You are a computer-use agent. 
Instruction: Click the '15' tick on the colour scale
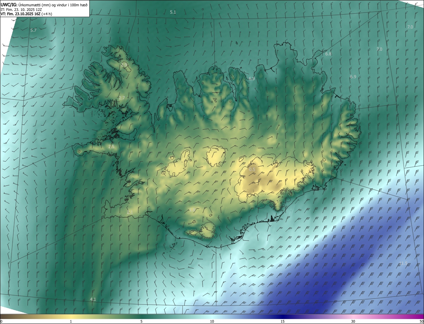pyautogui.click(x=283, y=321)
